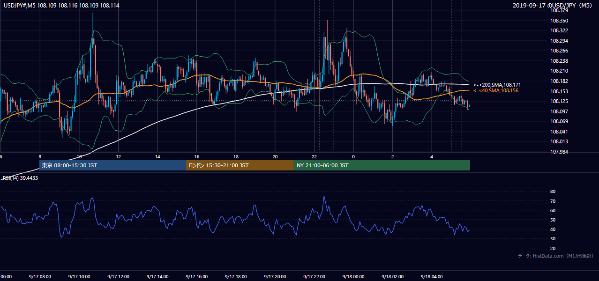This screenshot has width=599, height=281.
Task: Click the price axis value 108.238
Action: 560,61
